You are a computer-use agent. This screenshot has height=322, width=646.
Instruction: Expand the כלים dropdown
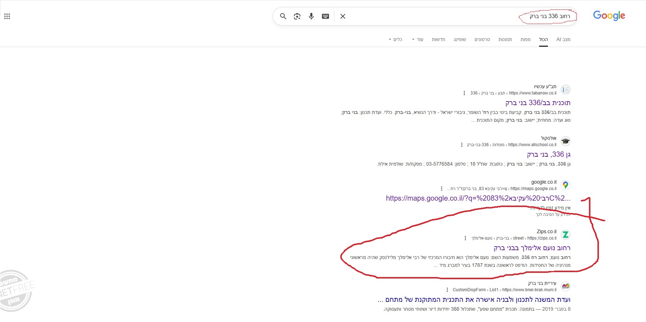396,39
